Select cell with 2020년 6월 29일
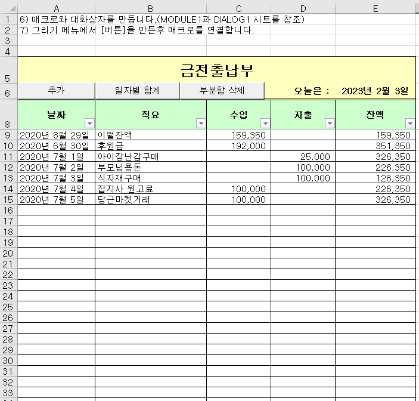Viewport: 419px width, 401px height. pyautogui.click(x=57, y=135)
